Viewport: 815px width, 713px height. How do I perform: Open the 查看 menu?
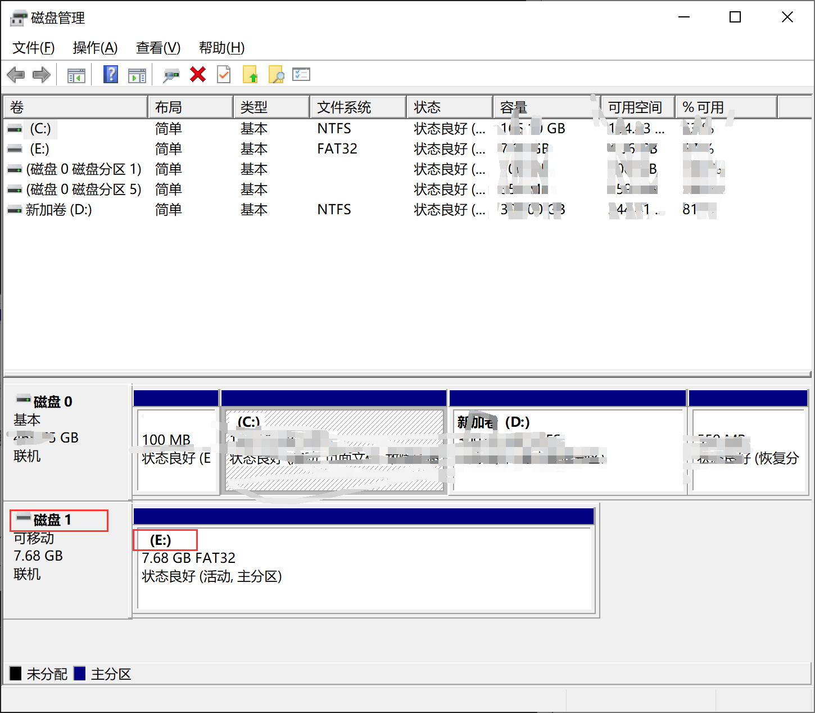click(157, 48)
